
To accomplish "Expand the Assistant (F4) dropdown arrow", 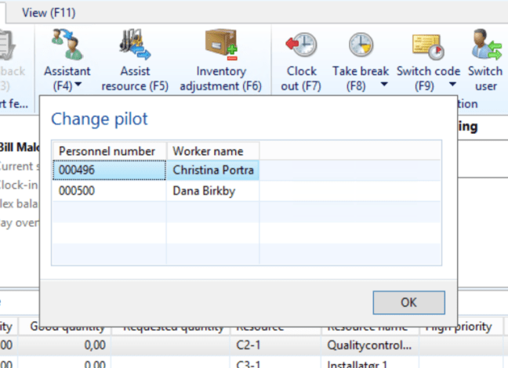I will 78,85.
